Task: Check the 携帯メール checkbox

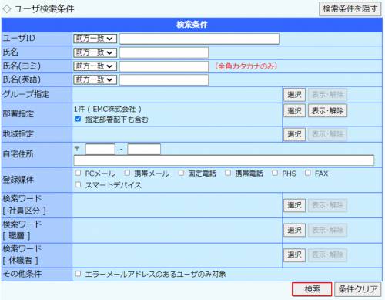Action: tap(127, 173)
